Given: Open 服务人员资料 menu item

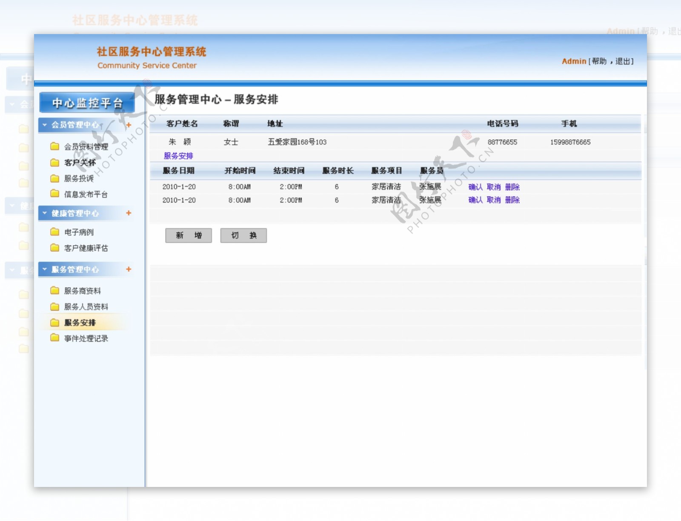Looking at the screenshot, I should coord(86,306).
